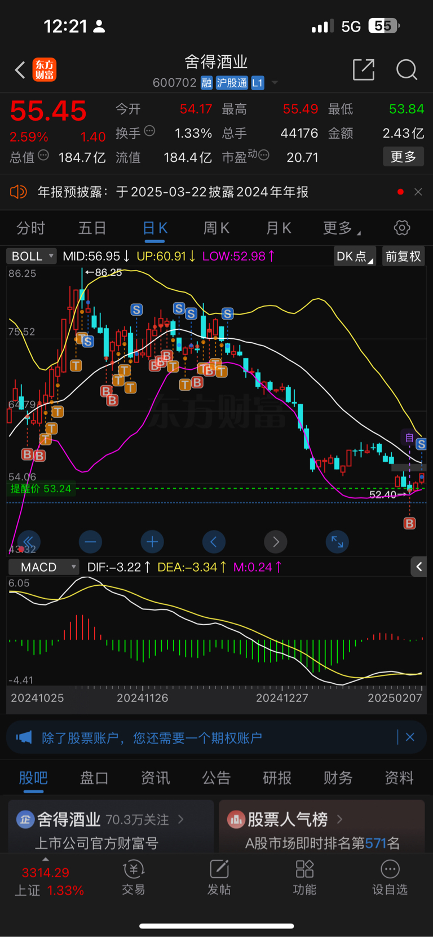Open 交易 trade icon
This screenshot has height=937, width=433.
(x=134, y=878)
